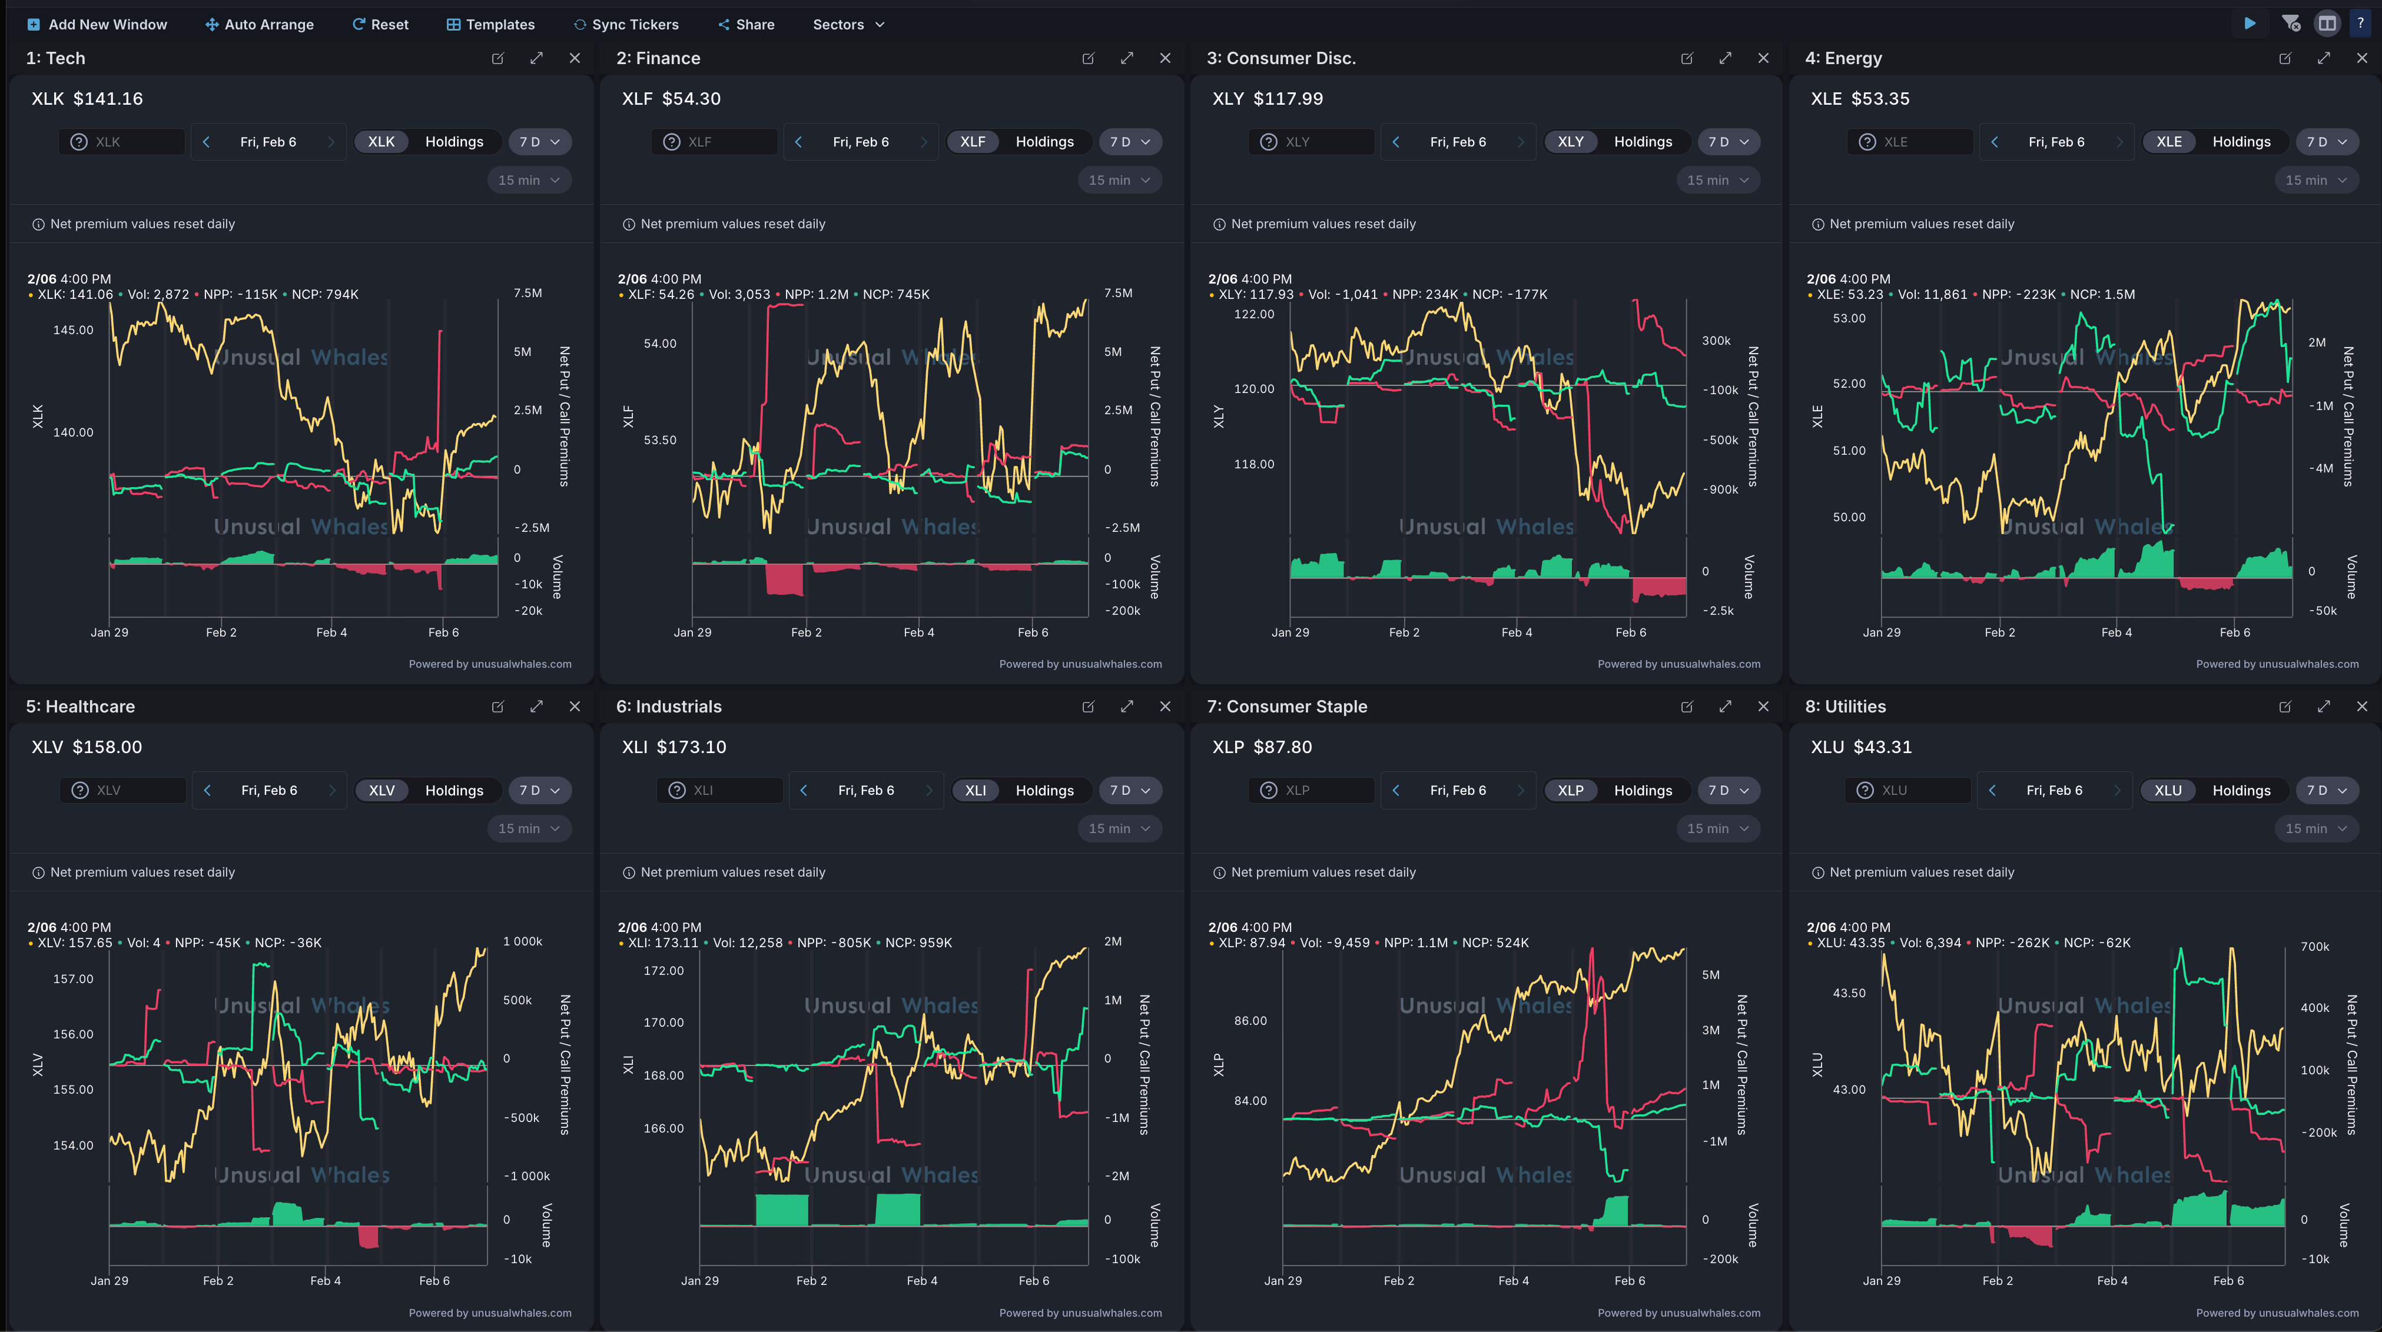The height and width of the screenshot is (1332, 2382).
Task: Click the blue play icon in top toolbar
Action: [x=2250, y=24]
